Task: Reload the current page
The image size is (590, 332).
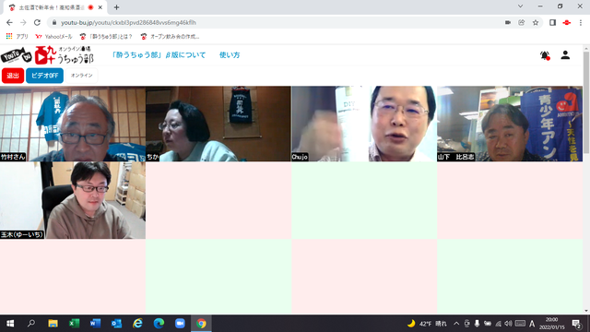Action: [37, 22]
